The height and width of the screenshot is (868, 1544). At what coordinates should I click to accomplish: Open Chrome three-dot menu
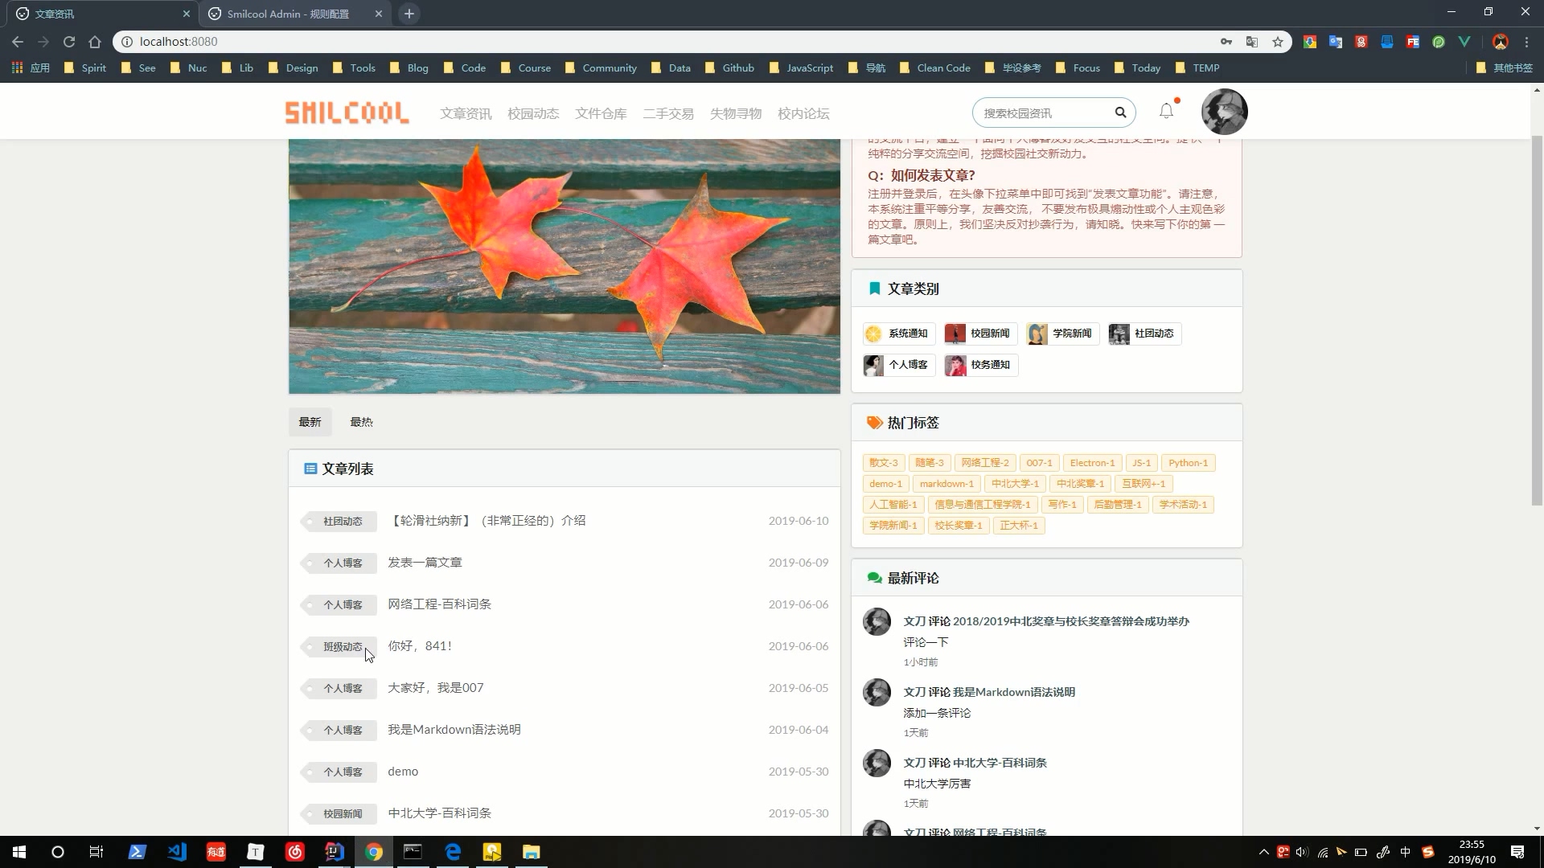(x=1526, y=42)
